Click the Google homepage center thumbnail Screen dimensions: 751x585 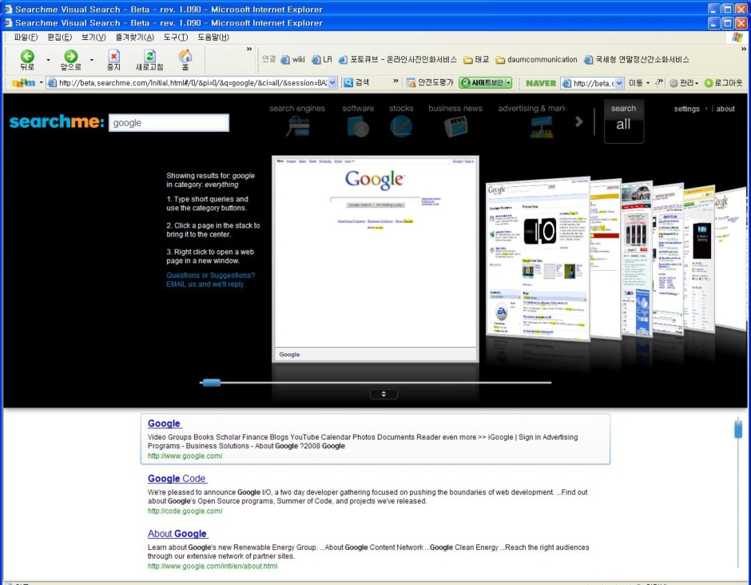coord(375,258)
